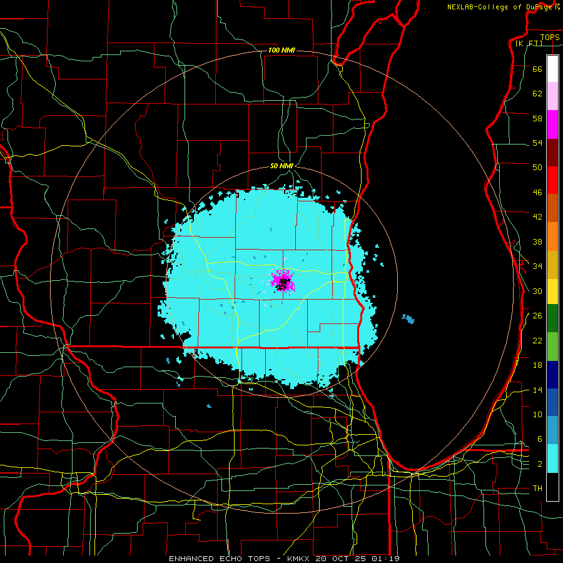Click the bright red 46-50 legend swatch
The image size is (563, 563).
tap(552, 180)
